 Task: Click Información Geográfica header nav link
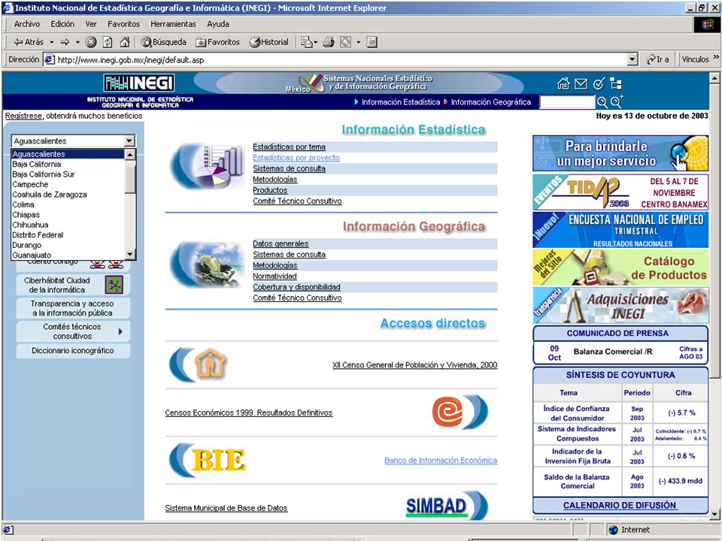pyautogui.click(x=491, y=102)
